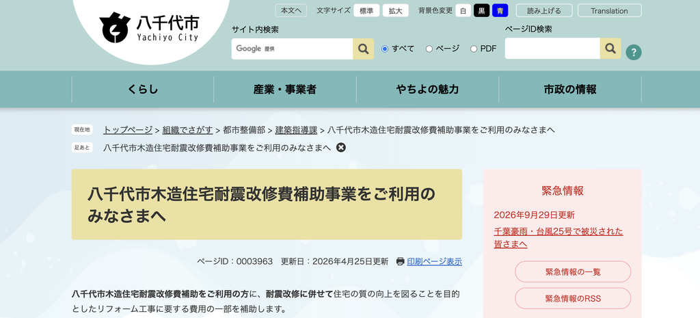
Task: Set background color to blue (青)
Action: tap(500, 11)
